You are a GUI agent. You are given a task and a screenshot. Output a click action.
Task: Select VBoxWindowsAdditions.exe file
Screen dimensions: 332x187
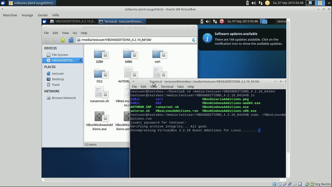100,121
